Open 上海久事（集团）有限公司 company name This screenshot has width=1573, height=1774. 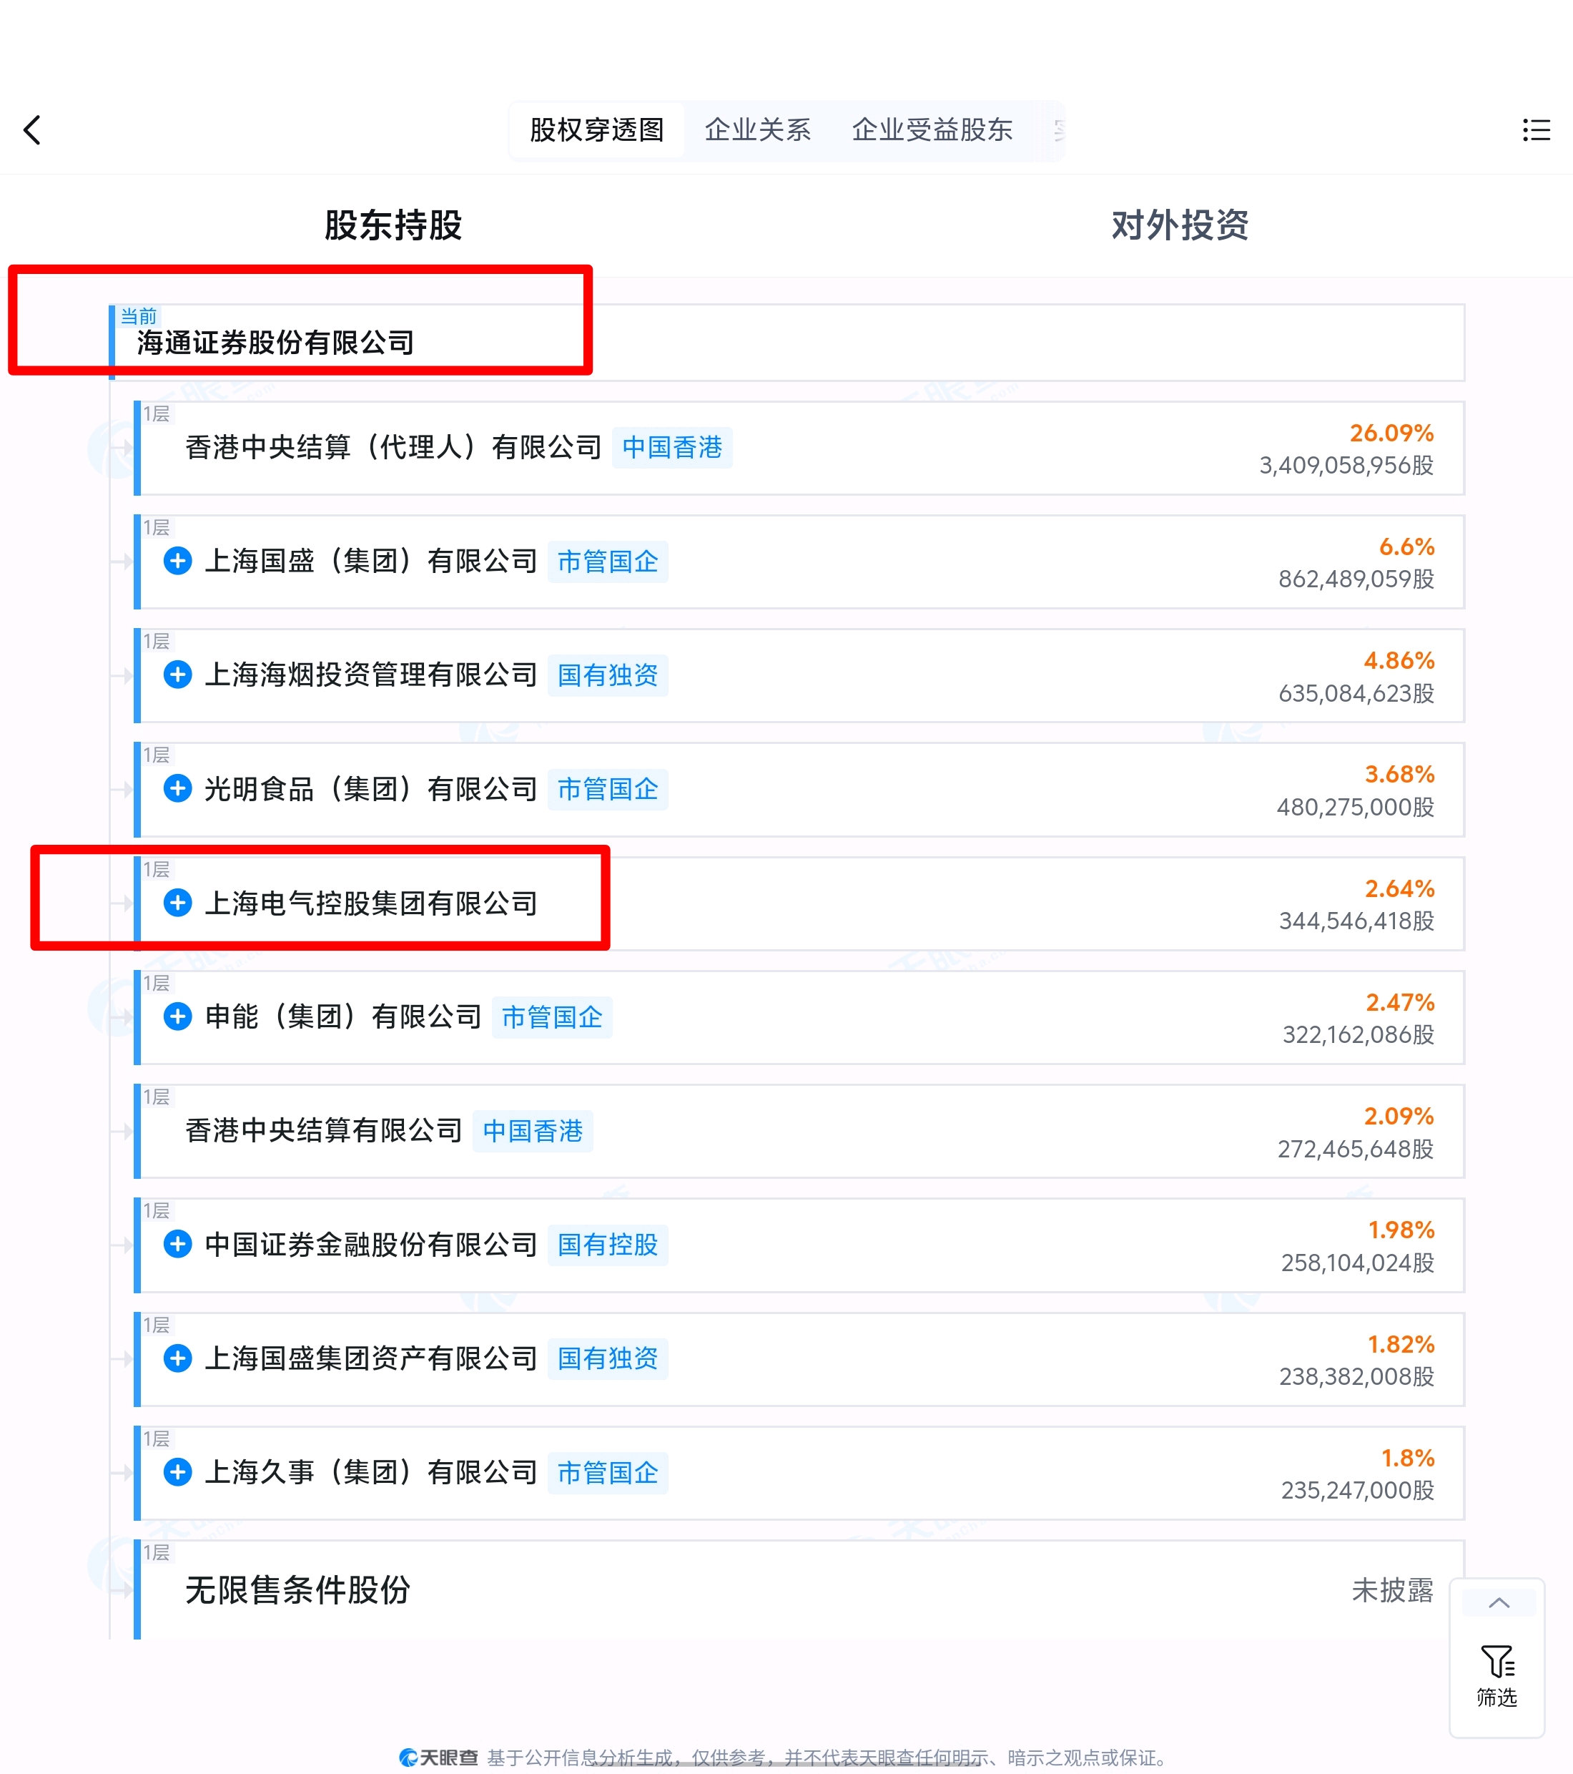click(x=371, y=1472)
